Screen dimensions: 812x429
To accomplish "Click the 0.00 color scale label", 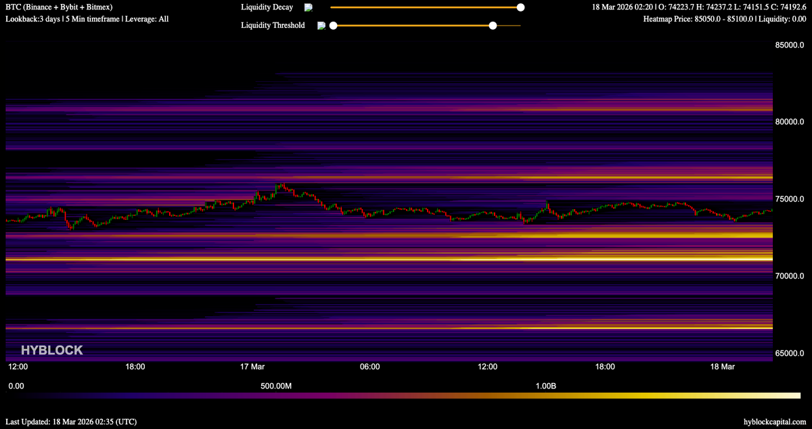I will pos(16,386).
